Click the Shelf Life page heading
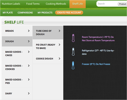The image size is (127, 100). pyautogui.click(x=14, y=22)
